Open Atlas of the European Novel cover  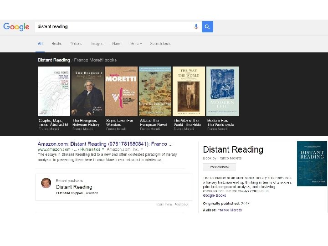(x=155, y=91)
